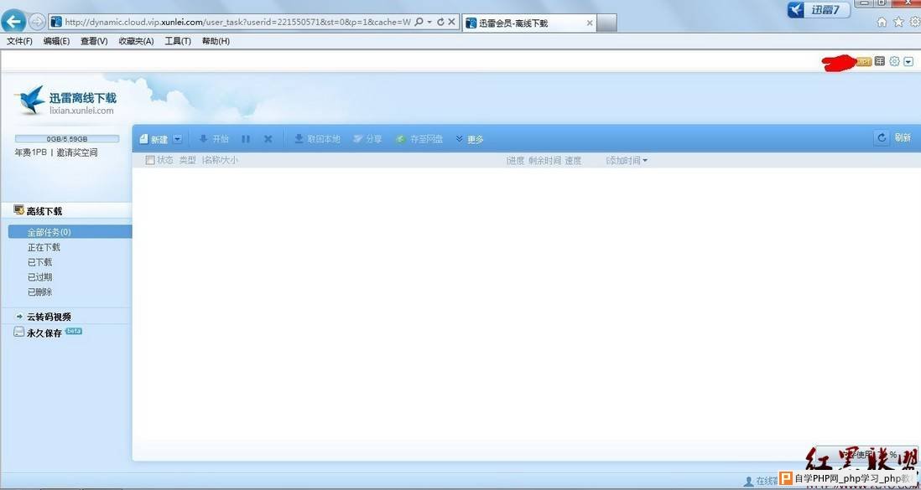Open the 年费1PB link

[x=30, y=152]
